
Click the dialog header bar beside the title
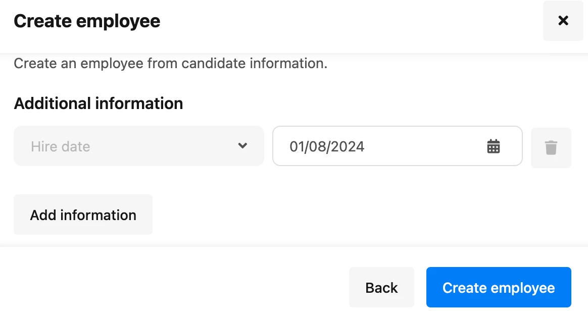(x=349, y=21)
